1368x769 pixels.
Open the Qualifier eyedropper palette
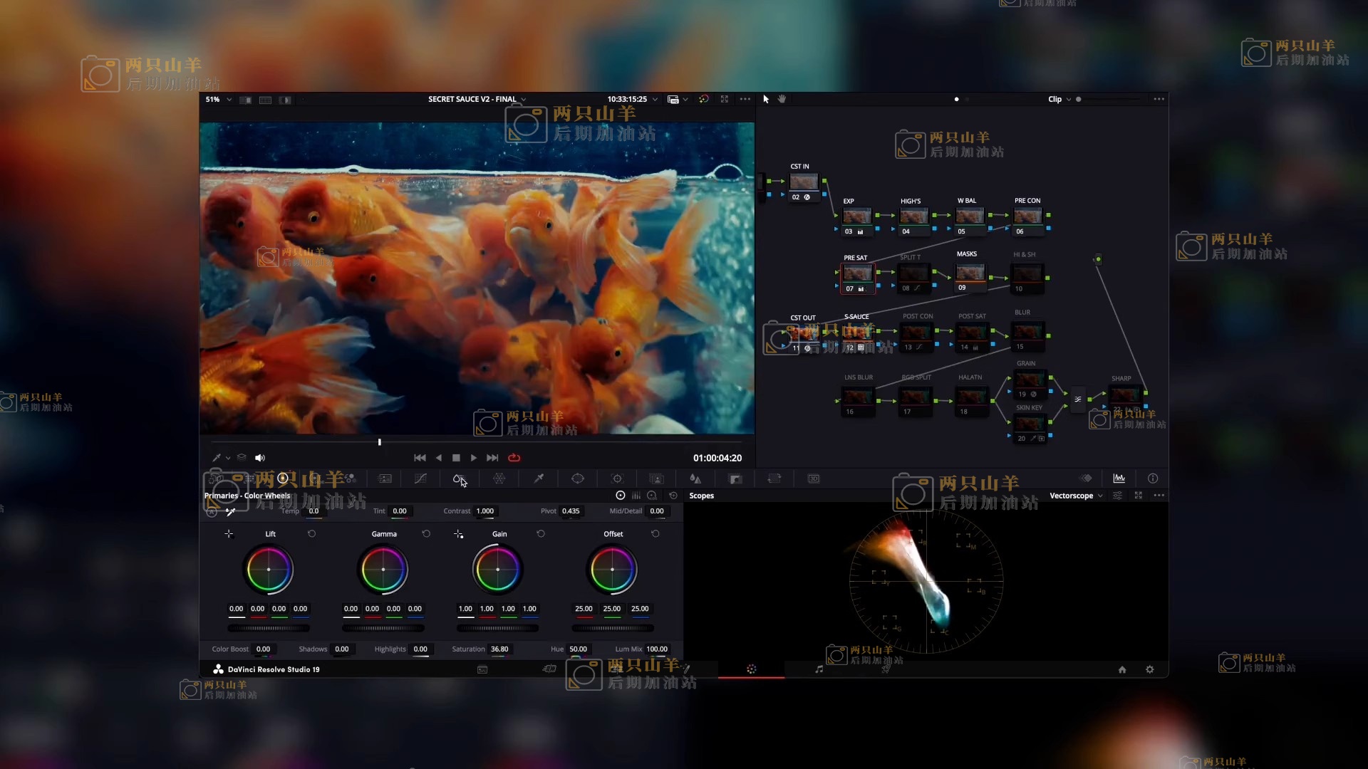point(539,479)
